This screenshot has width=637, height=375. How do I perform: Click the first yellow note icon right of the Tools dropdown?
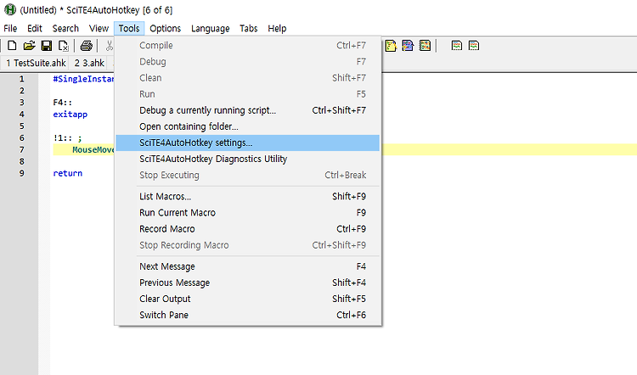click(x=391, y=46)
